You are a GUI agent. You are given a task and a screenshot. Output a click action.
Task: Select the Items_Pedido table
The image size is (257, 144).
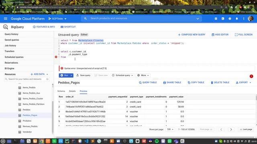pos(29,88)
